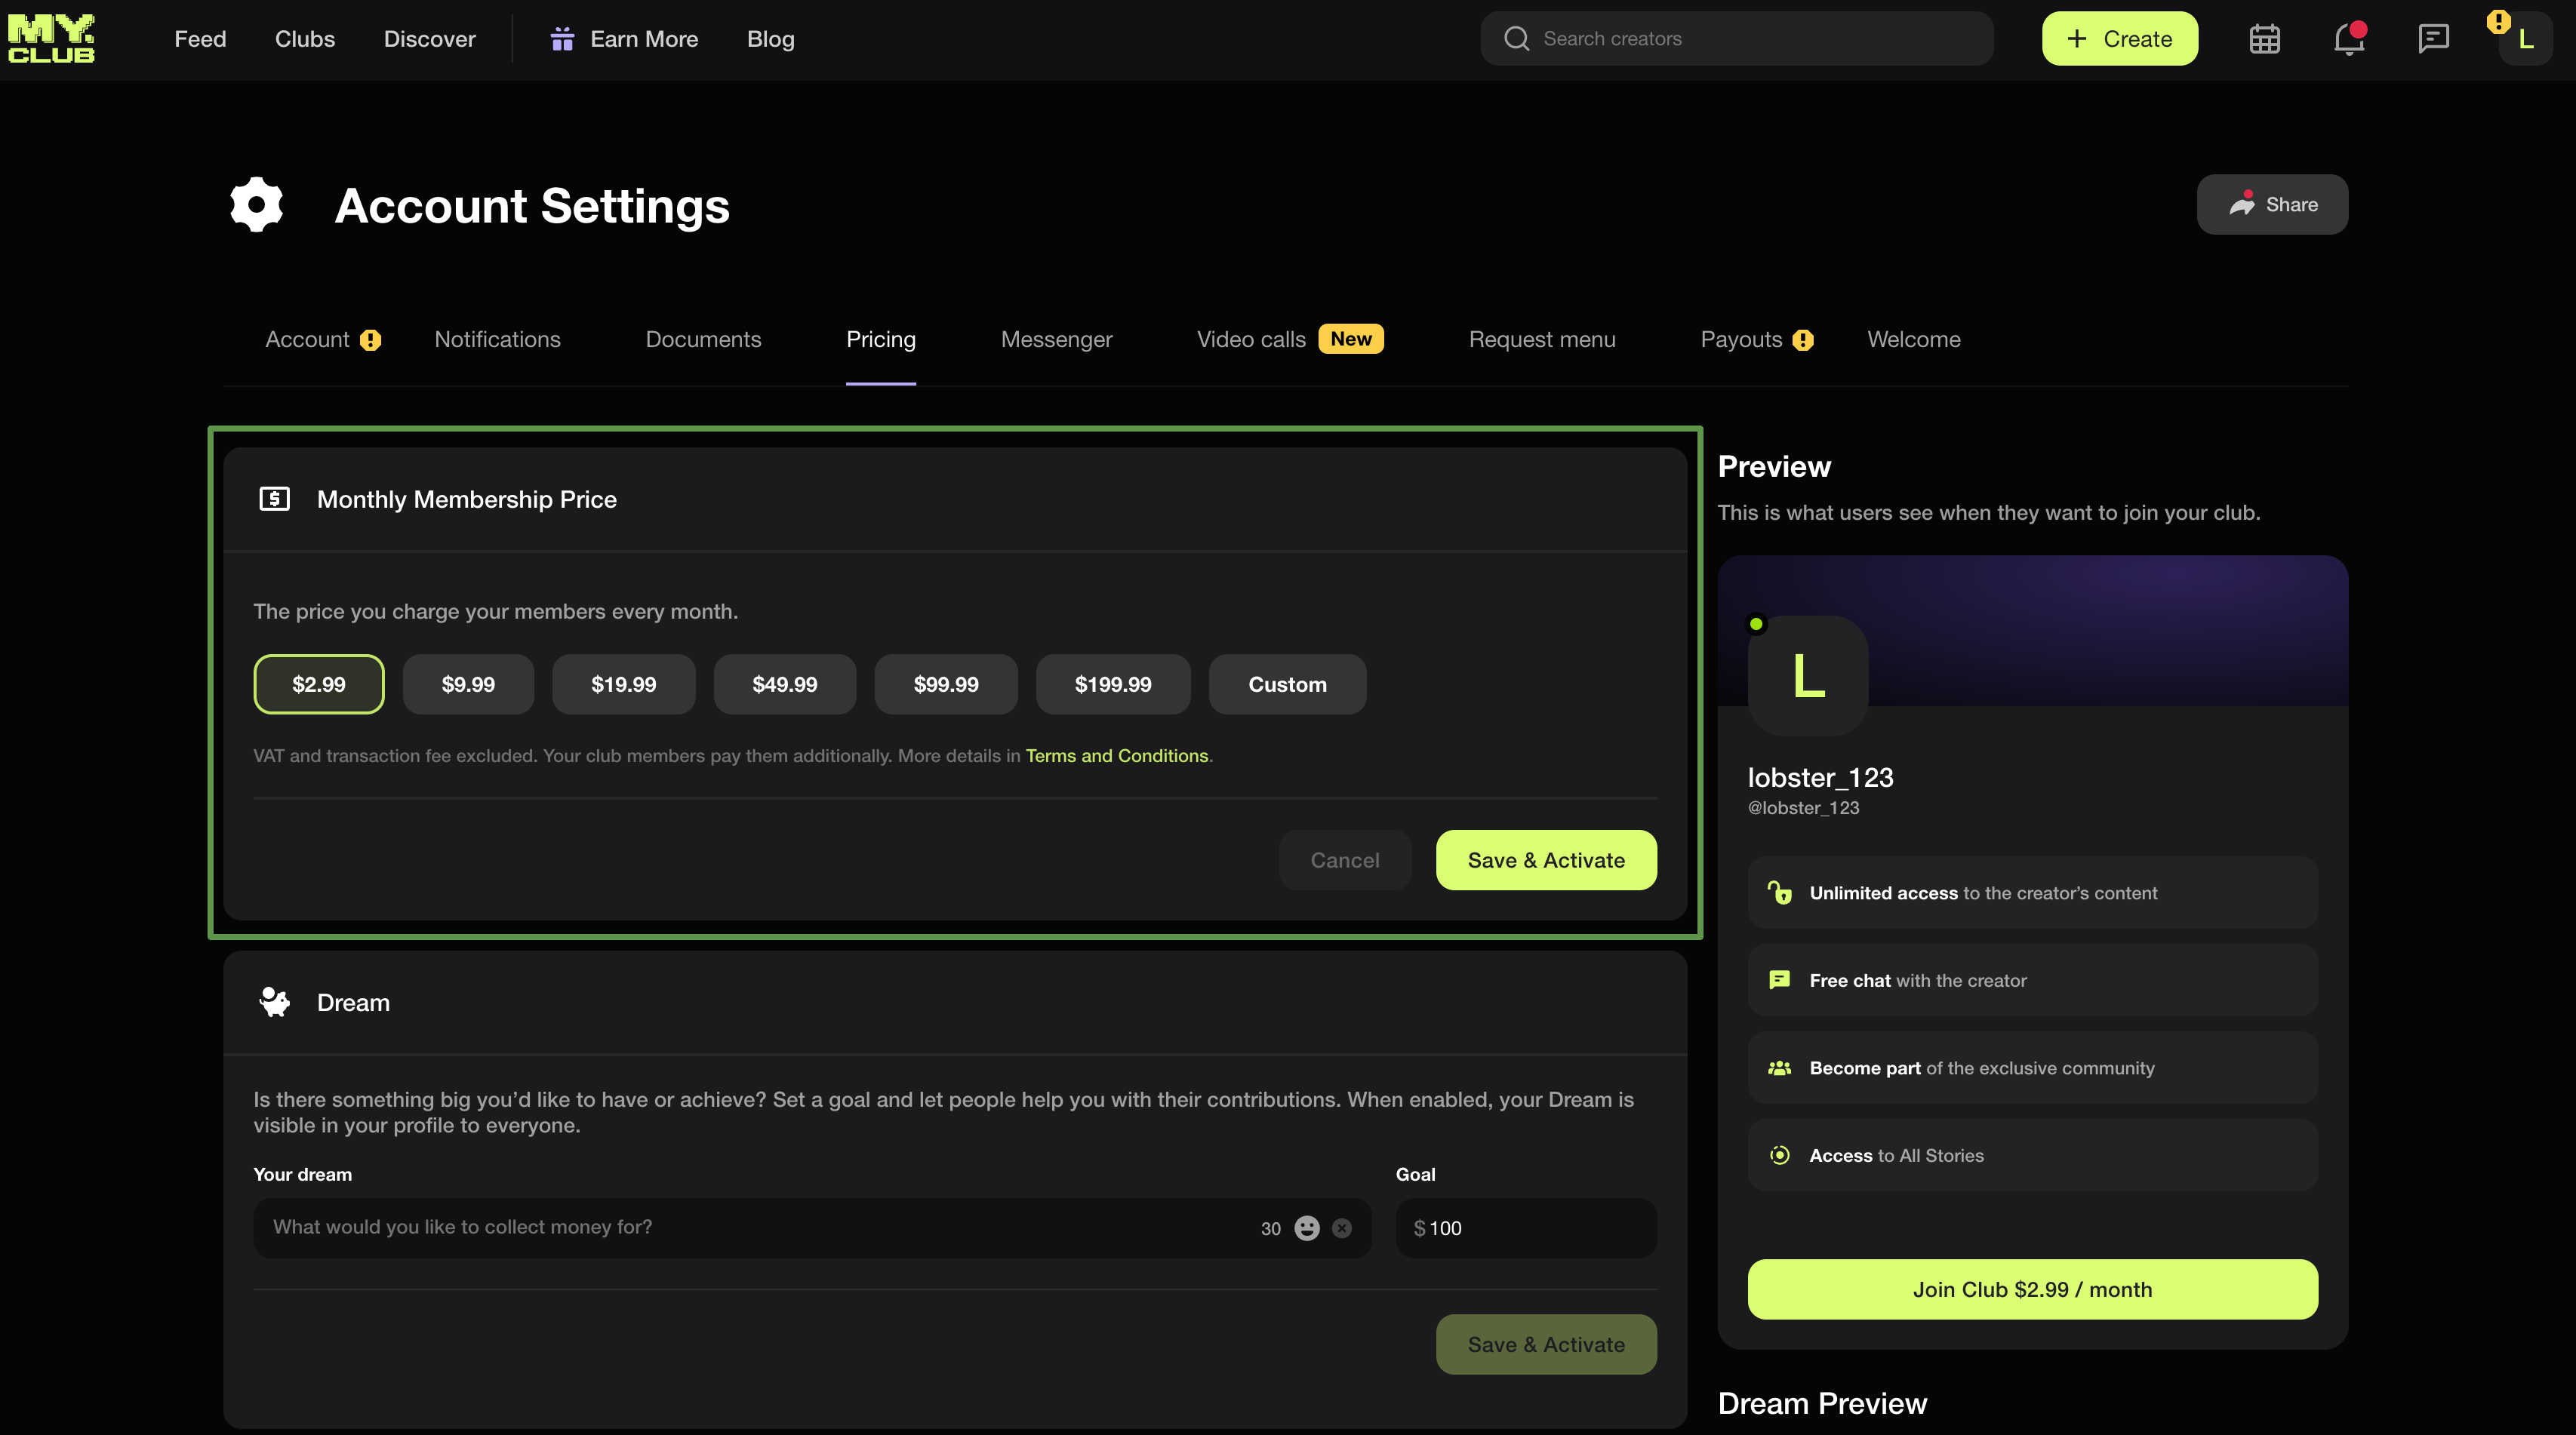This screenshot has width=2576, height=1435.
Task: Open the emoji picker in the dream field
Action: 1306,1228
